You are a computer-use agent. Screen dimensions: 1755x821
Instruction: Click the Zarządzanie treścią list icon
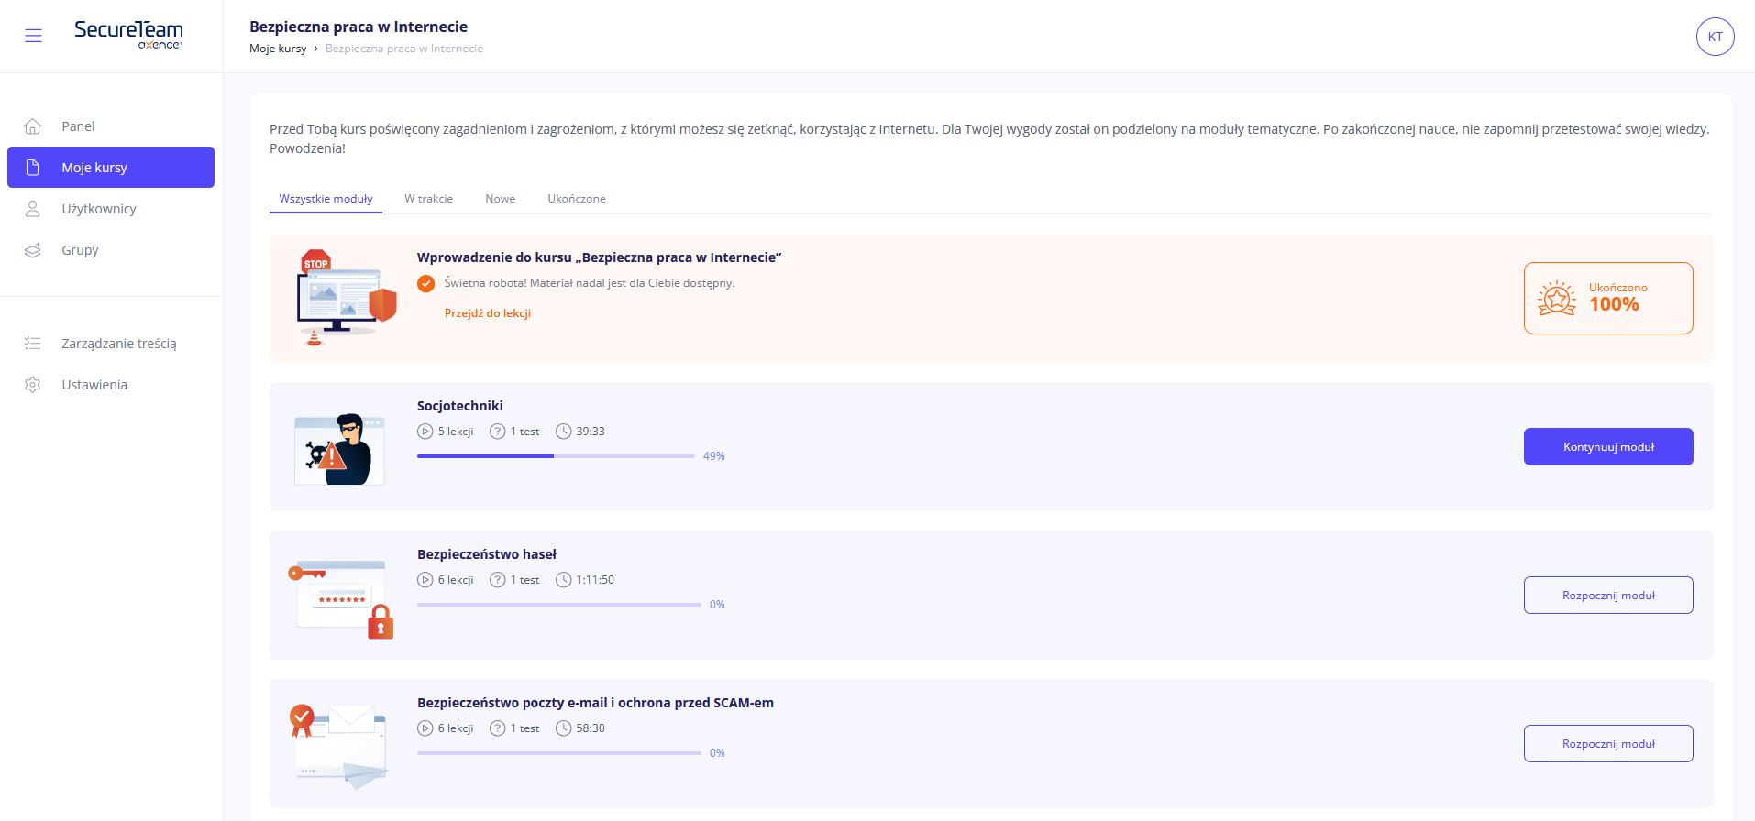click(33, 344)
